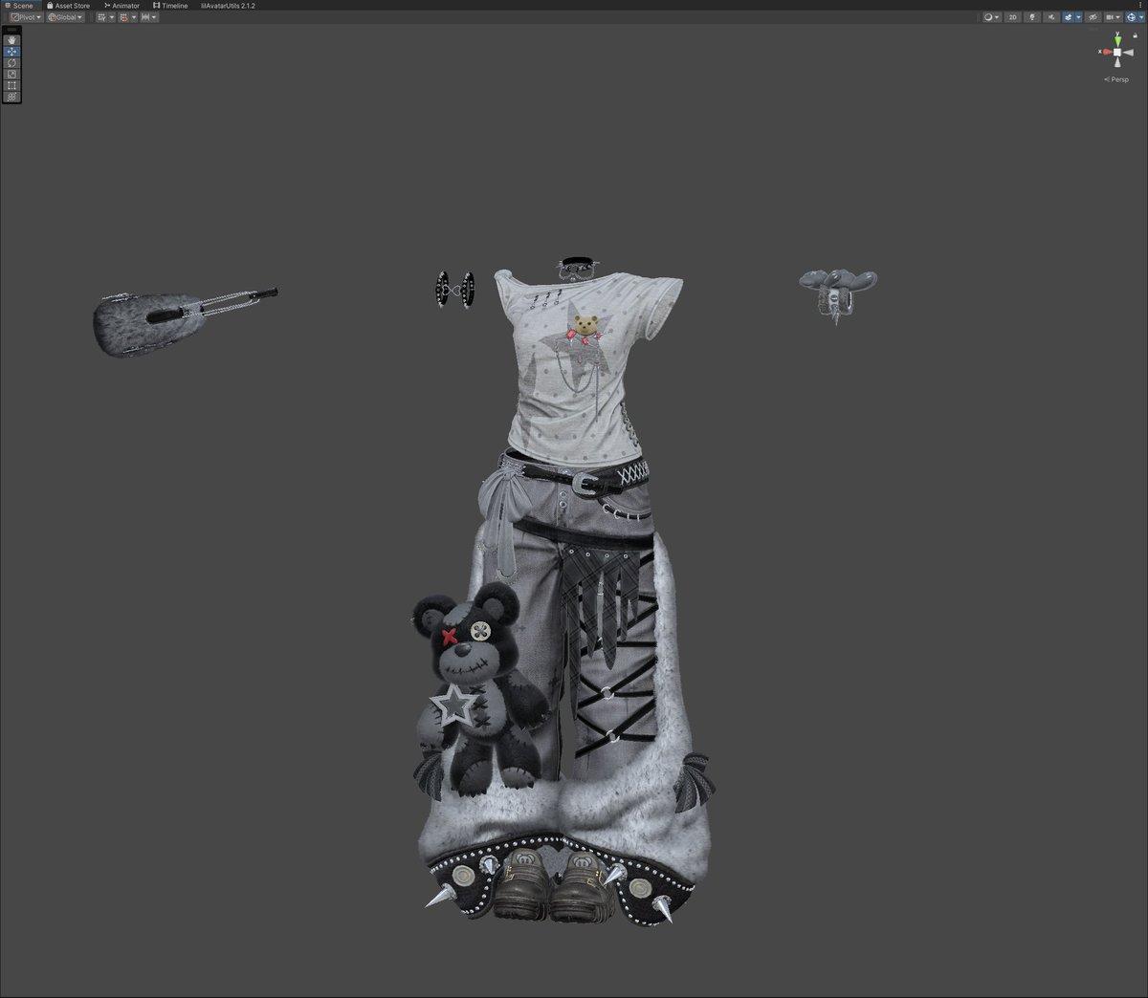Screen dimensions: 1148x998
Task: Toggle grid snapping button
Action: pos(123,17)
